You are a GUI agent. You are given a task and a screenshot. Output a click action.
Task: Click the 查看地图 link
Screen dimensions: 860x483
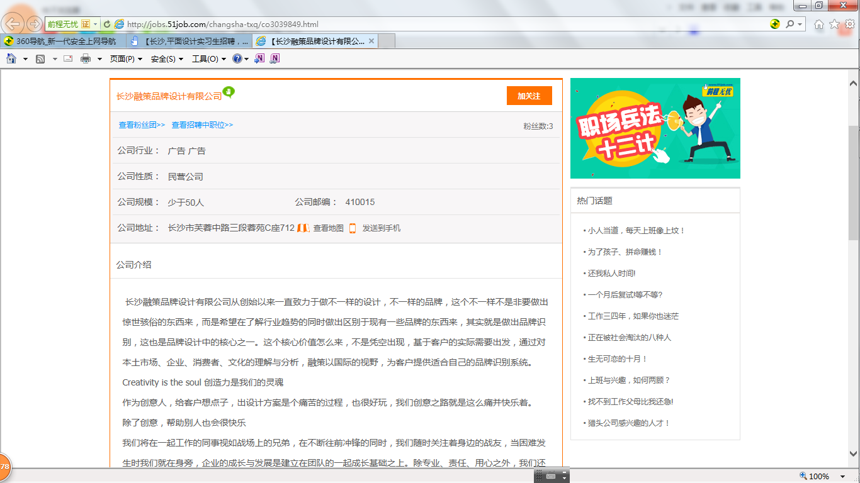[329, 228]
